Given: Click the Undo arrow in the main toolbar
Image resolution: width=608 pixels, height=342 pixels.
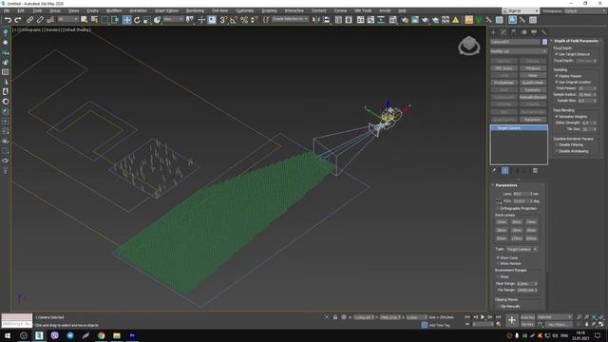Looking at the screenshot, I should pyautogui.click(x=8, y=19).
